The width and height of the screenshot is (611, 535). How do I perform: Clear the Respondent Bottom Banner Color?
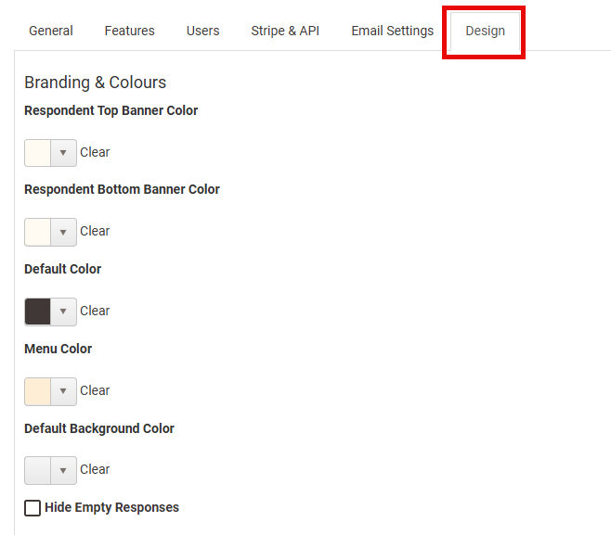tap(95, 231)
